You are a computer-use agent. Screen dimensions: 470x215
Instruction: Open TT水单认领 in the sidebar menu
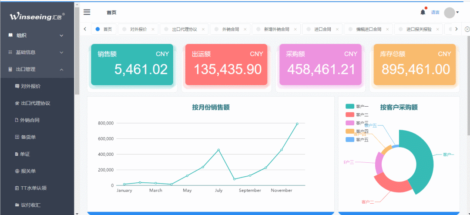(33, 188)
